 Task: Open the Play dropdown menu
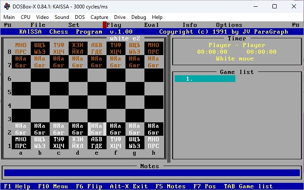114,25
